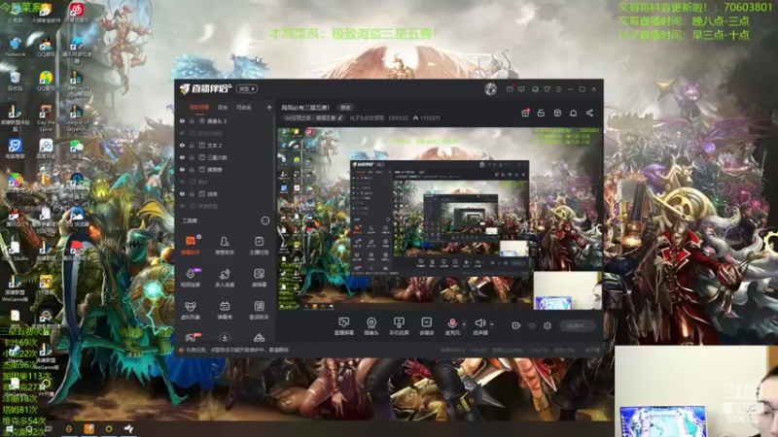Click the webcam overlay thumbnail in preview
The height and width of the screenshot is (437, 778).
[x=568, y=290]
